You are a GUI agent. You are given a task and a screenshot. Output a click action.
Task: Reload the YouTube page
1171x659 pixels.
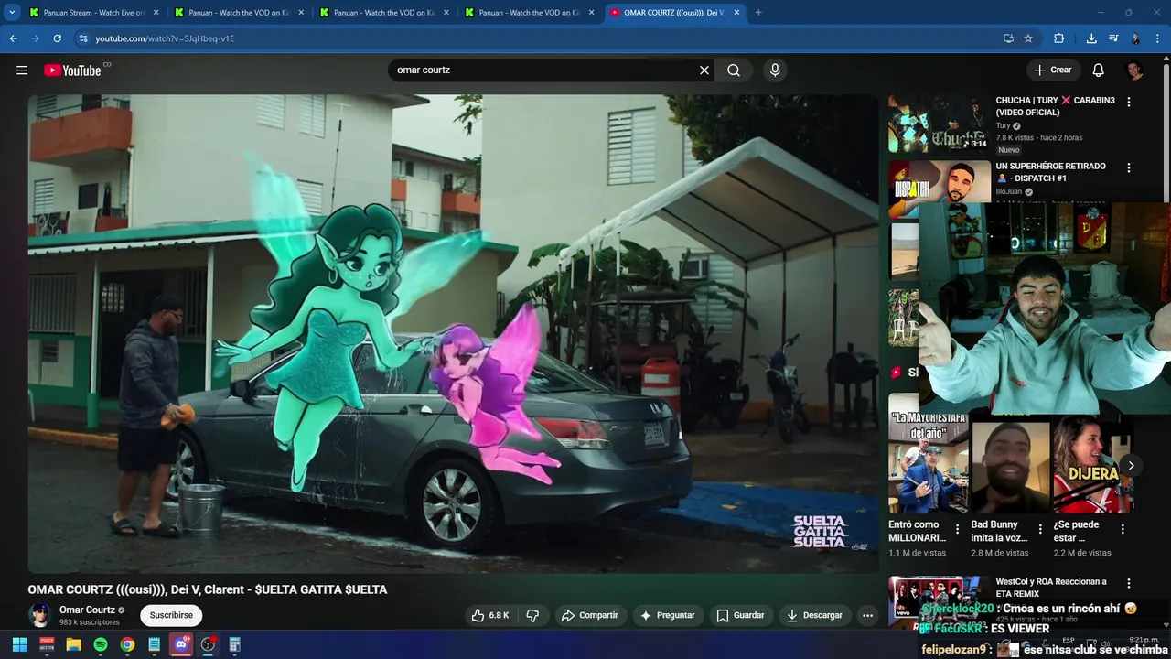pyautogui.click(x=57, y=38)
